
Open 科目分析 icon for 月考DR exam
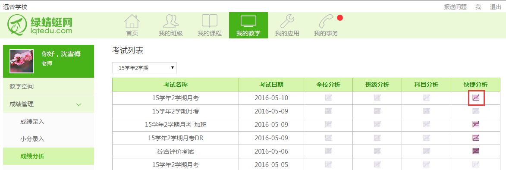point(426,138)
